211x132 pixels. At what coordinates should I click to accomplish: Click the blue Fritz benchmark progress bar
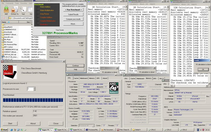click(x=33, y=100)
